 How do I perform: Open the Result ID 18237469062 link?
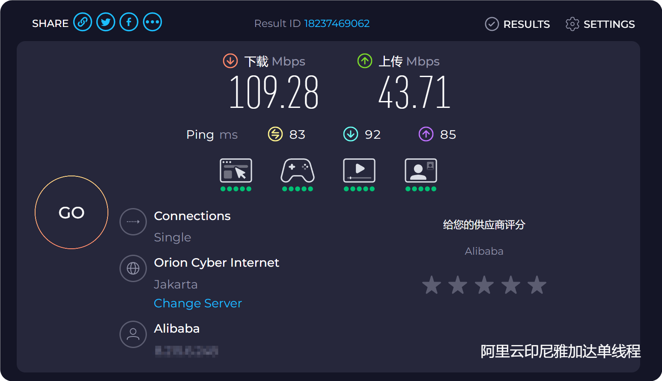[337, 24]
